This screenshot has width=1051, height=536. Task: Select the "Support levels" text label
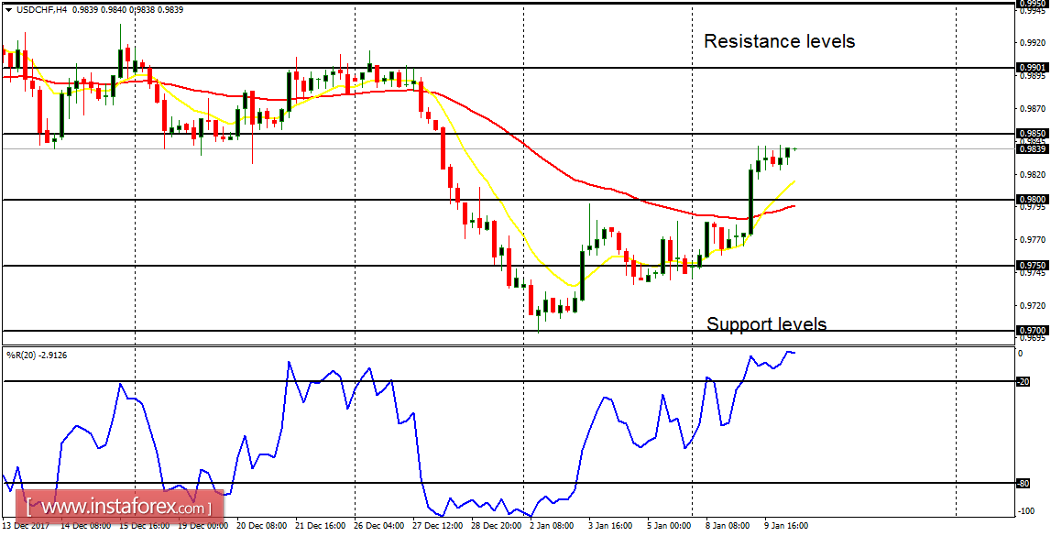767,324
